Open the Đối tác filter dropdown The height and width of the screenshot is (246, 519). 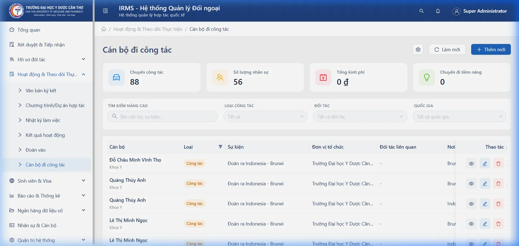click(360, 117)
